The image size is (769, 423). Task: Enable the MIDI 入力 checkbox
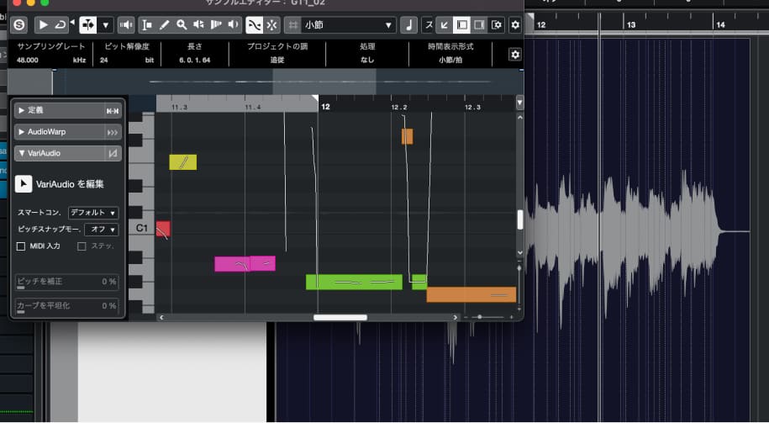22,246
